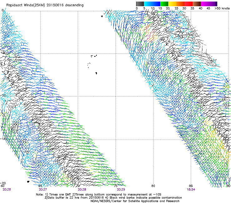
Task: Click the "80" longitude label at bottom
Action: [153, 186]
